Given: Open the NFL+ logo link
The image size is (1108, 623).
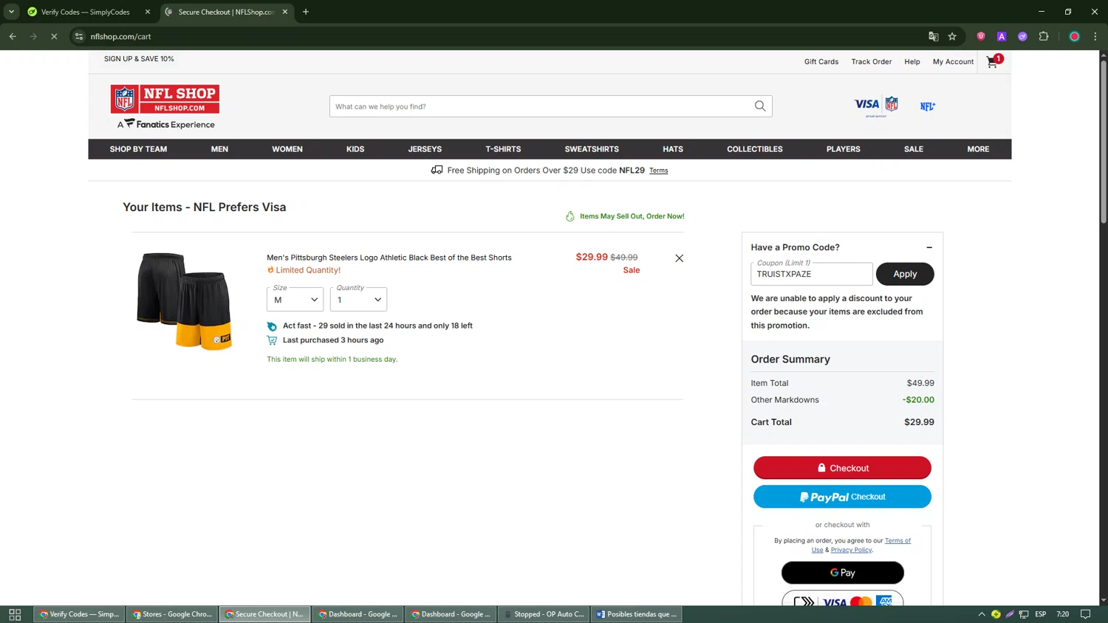Looking at the screenshot, I should click(x=928, y=106).
